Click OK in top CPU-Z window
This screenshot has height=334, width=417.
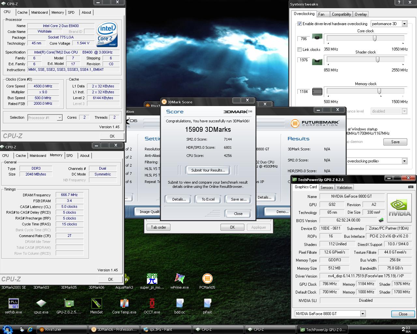coord(112,136)
